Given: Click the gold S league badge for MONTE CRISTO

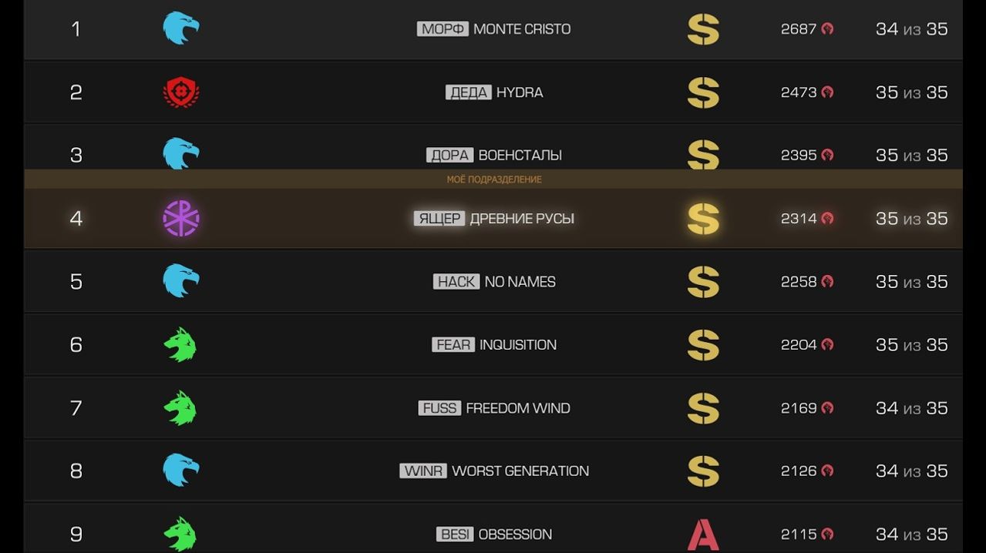Looking at the screenshot, I should [x=703, y=29].
